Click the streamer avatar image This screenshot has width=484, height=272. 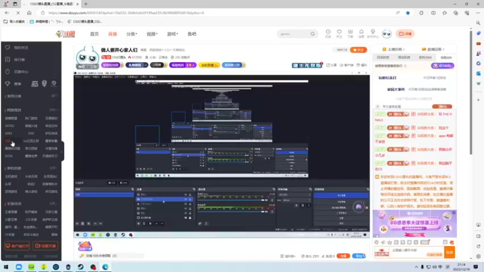pyautogui.click(x=87, y=57)
